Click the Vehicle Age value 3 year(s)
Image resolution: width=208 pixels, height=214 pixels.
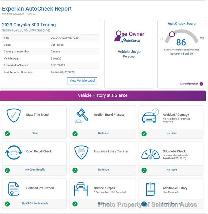pos(56,58)
